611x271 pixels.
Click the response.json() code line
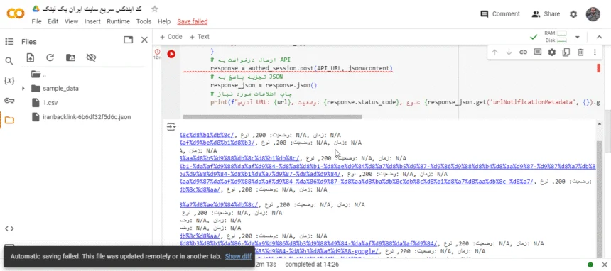(264, 85)
